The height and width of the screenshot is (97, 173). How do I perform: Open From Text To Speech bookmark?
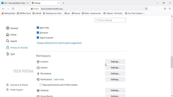135,13
